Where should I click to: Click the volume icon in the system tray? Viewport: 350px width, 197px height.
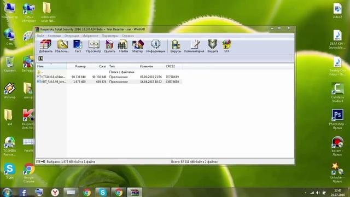(x=318, y=193)
